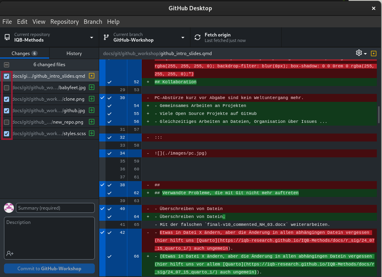This screenshot has height=277, width=382.
Task: Click green added icon next to babyfeet.jpg
Action: 92,88
